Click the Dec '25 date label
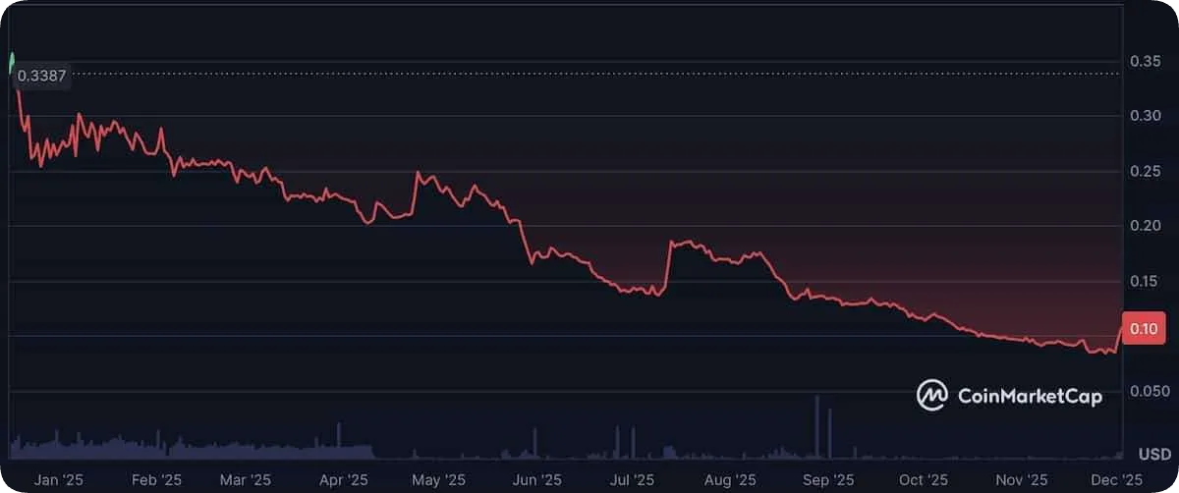 pyautogui.click(x=1118, y=479)
